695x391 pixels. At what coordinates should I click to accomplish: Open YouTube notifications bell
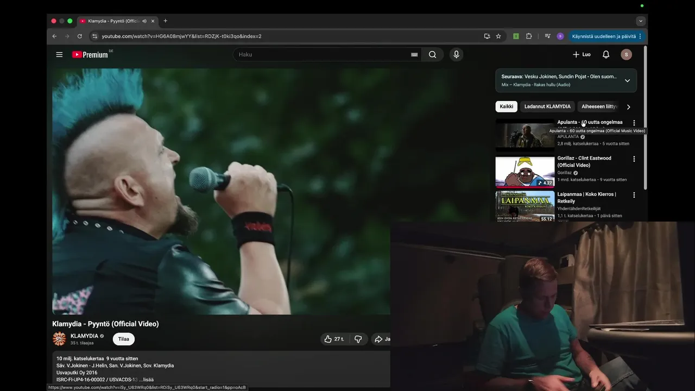[x=606, y=54]
